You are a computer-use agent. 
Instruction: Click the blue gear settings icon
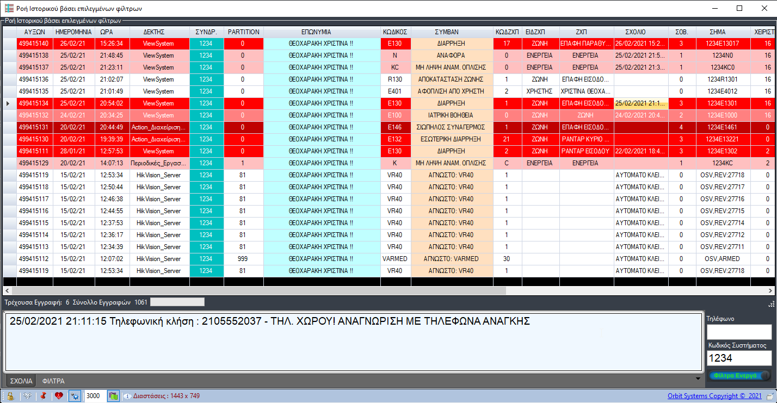coord(75,396)
